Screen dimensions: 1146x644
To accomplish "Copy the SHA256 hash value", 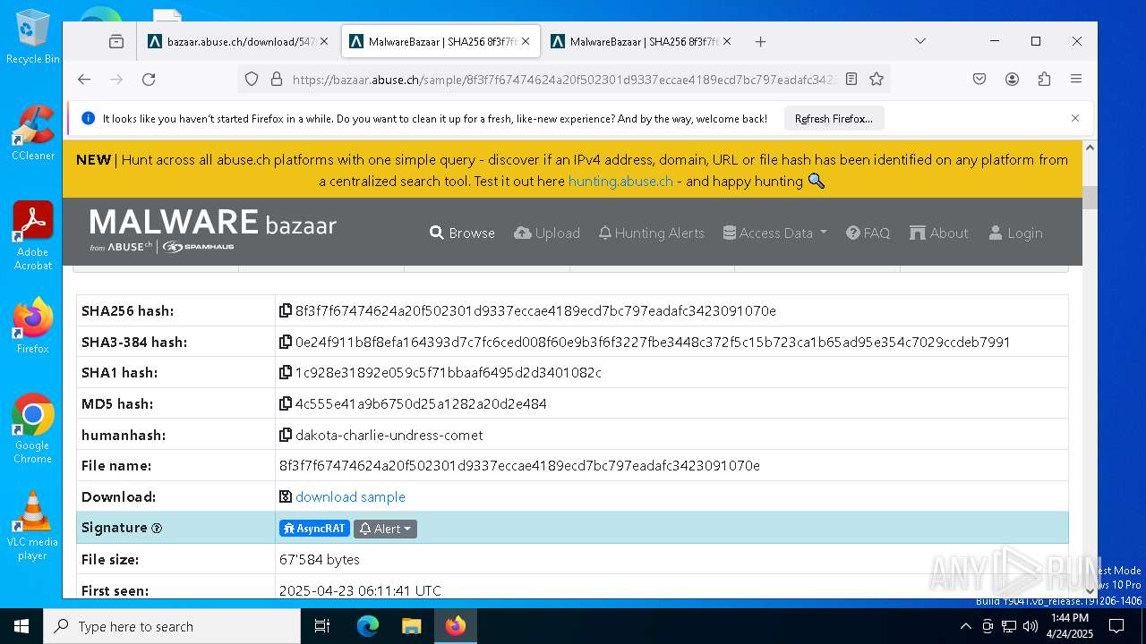I will (x=286, y=310).
